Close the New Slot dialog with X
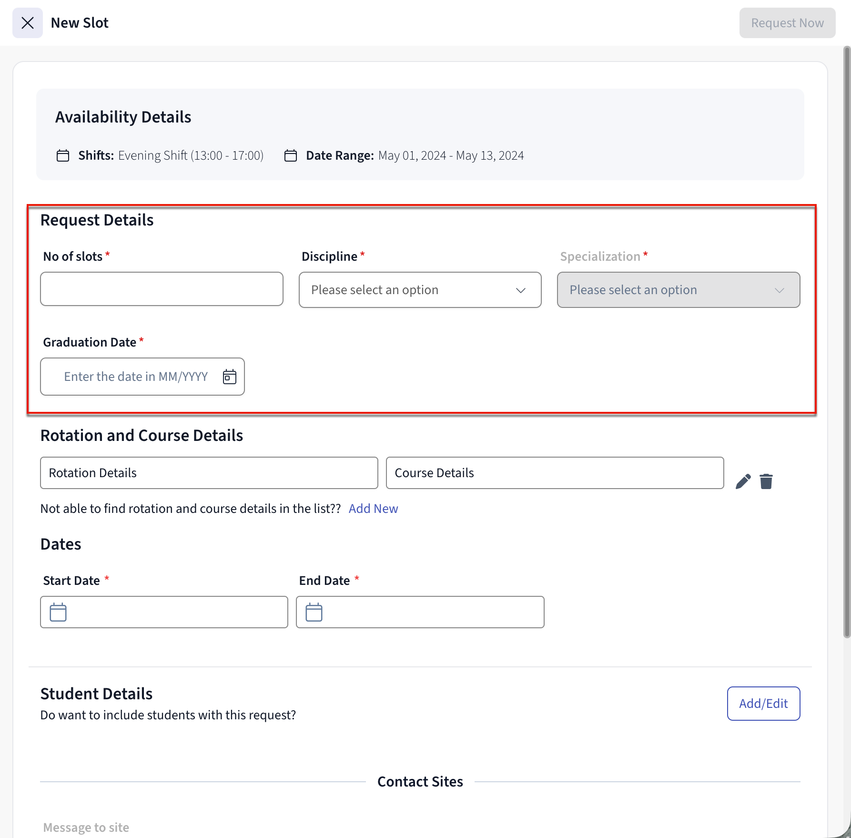This screenshot has width=851, height=838. (x=28, y=23)
